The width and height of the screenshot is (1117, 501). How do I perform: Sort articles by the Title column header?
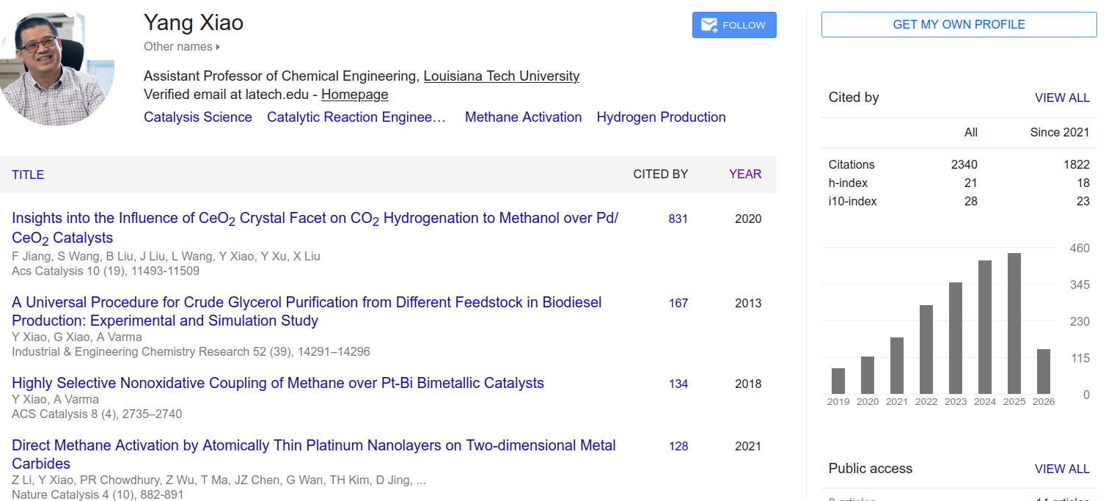(x=28, y=175)
